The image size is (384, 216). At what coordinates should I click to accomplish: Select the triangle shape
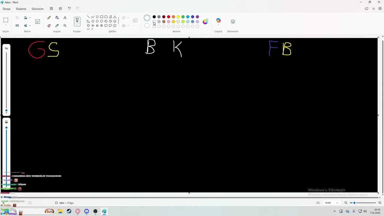pyautogui.click(x=115, y=17)
